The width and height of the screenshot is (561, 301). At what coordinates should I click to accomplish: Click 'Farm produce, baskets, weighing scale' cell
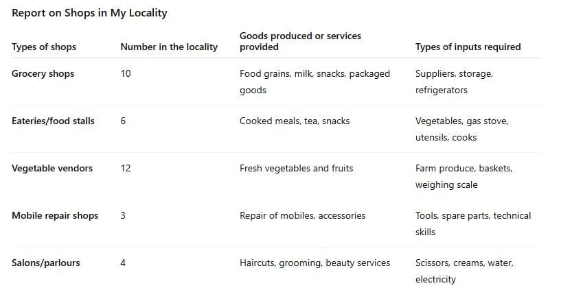(x=463, y=176)
